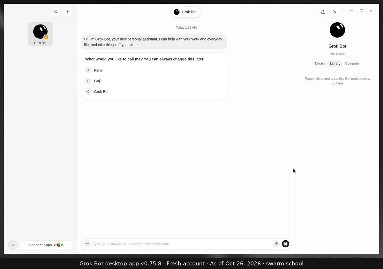Choose option C Grok Bot
383x269 pixels.
coord(154,92)
